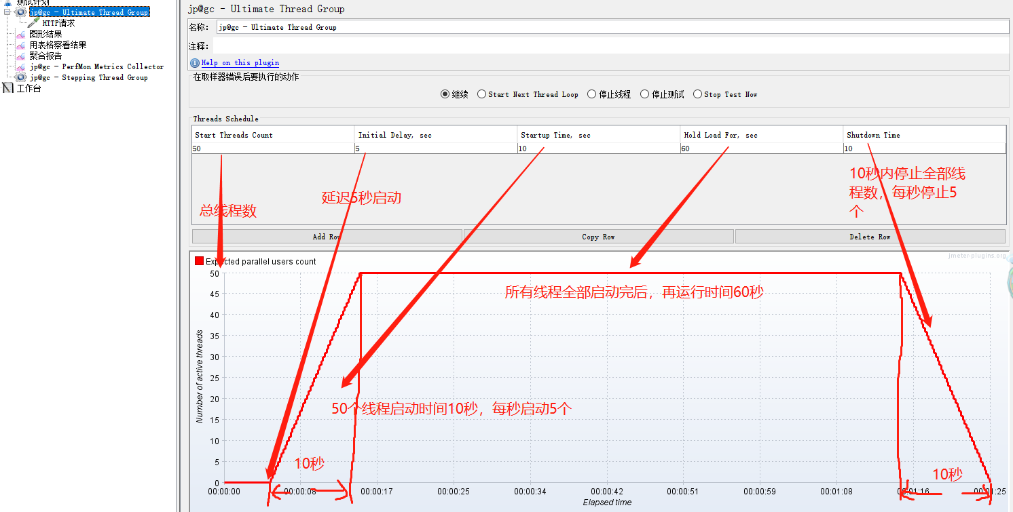Screen dimensions: 1013x512
Task: Select the 工作台 tree item
Action: point(29,88)
